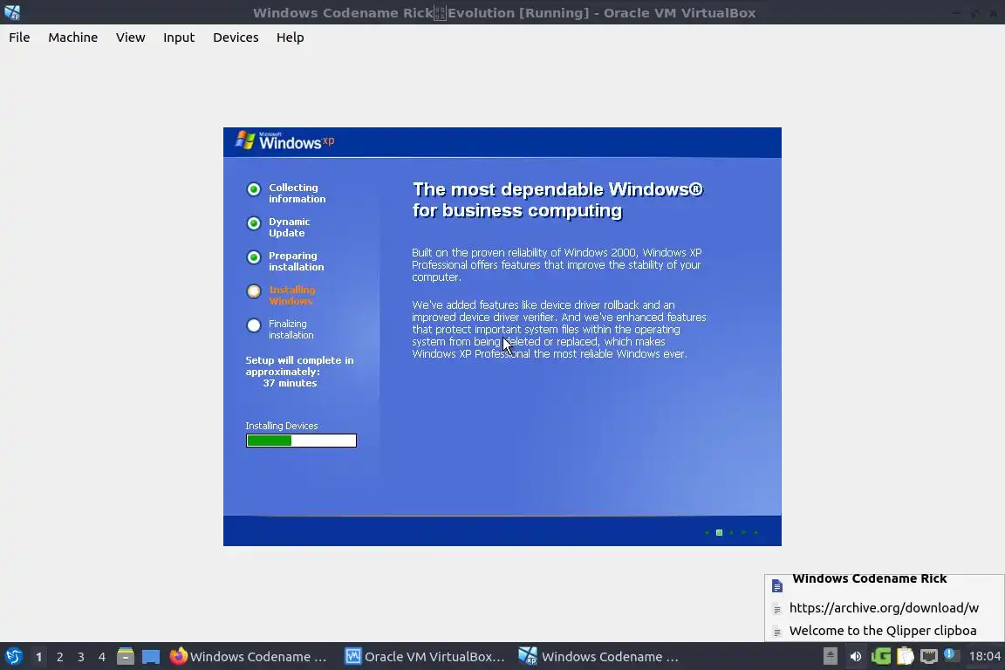Click the highlighted square slide indicator dot
This screenshot has height=670, width=1005.
pos(719,533)
